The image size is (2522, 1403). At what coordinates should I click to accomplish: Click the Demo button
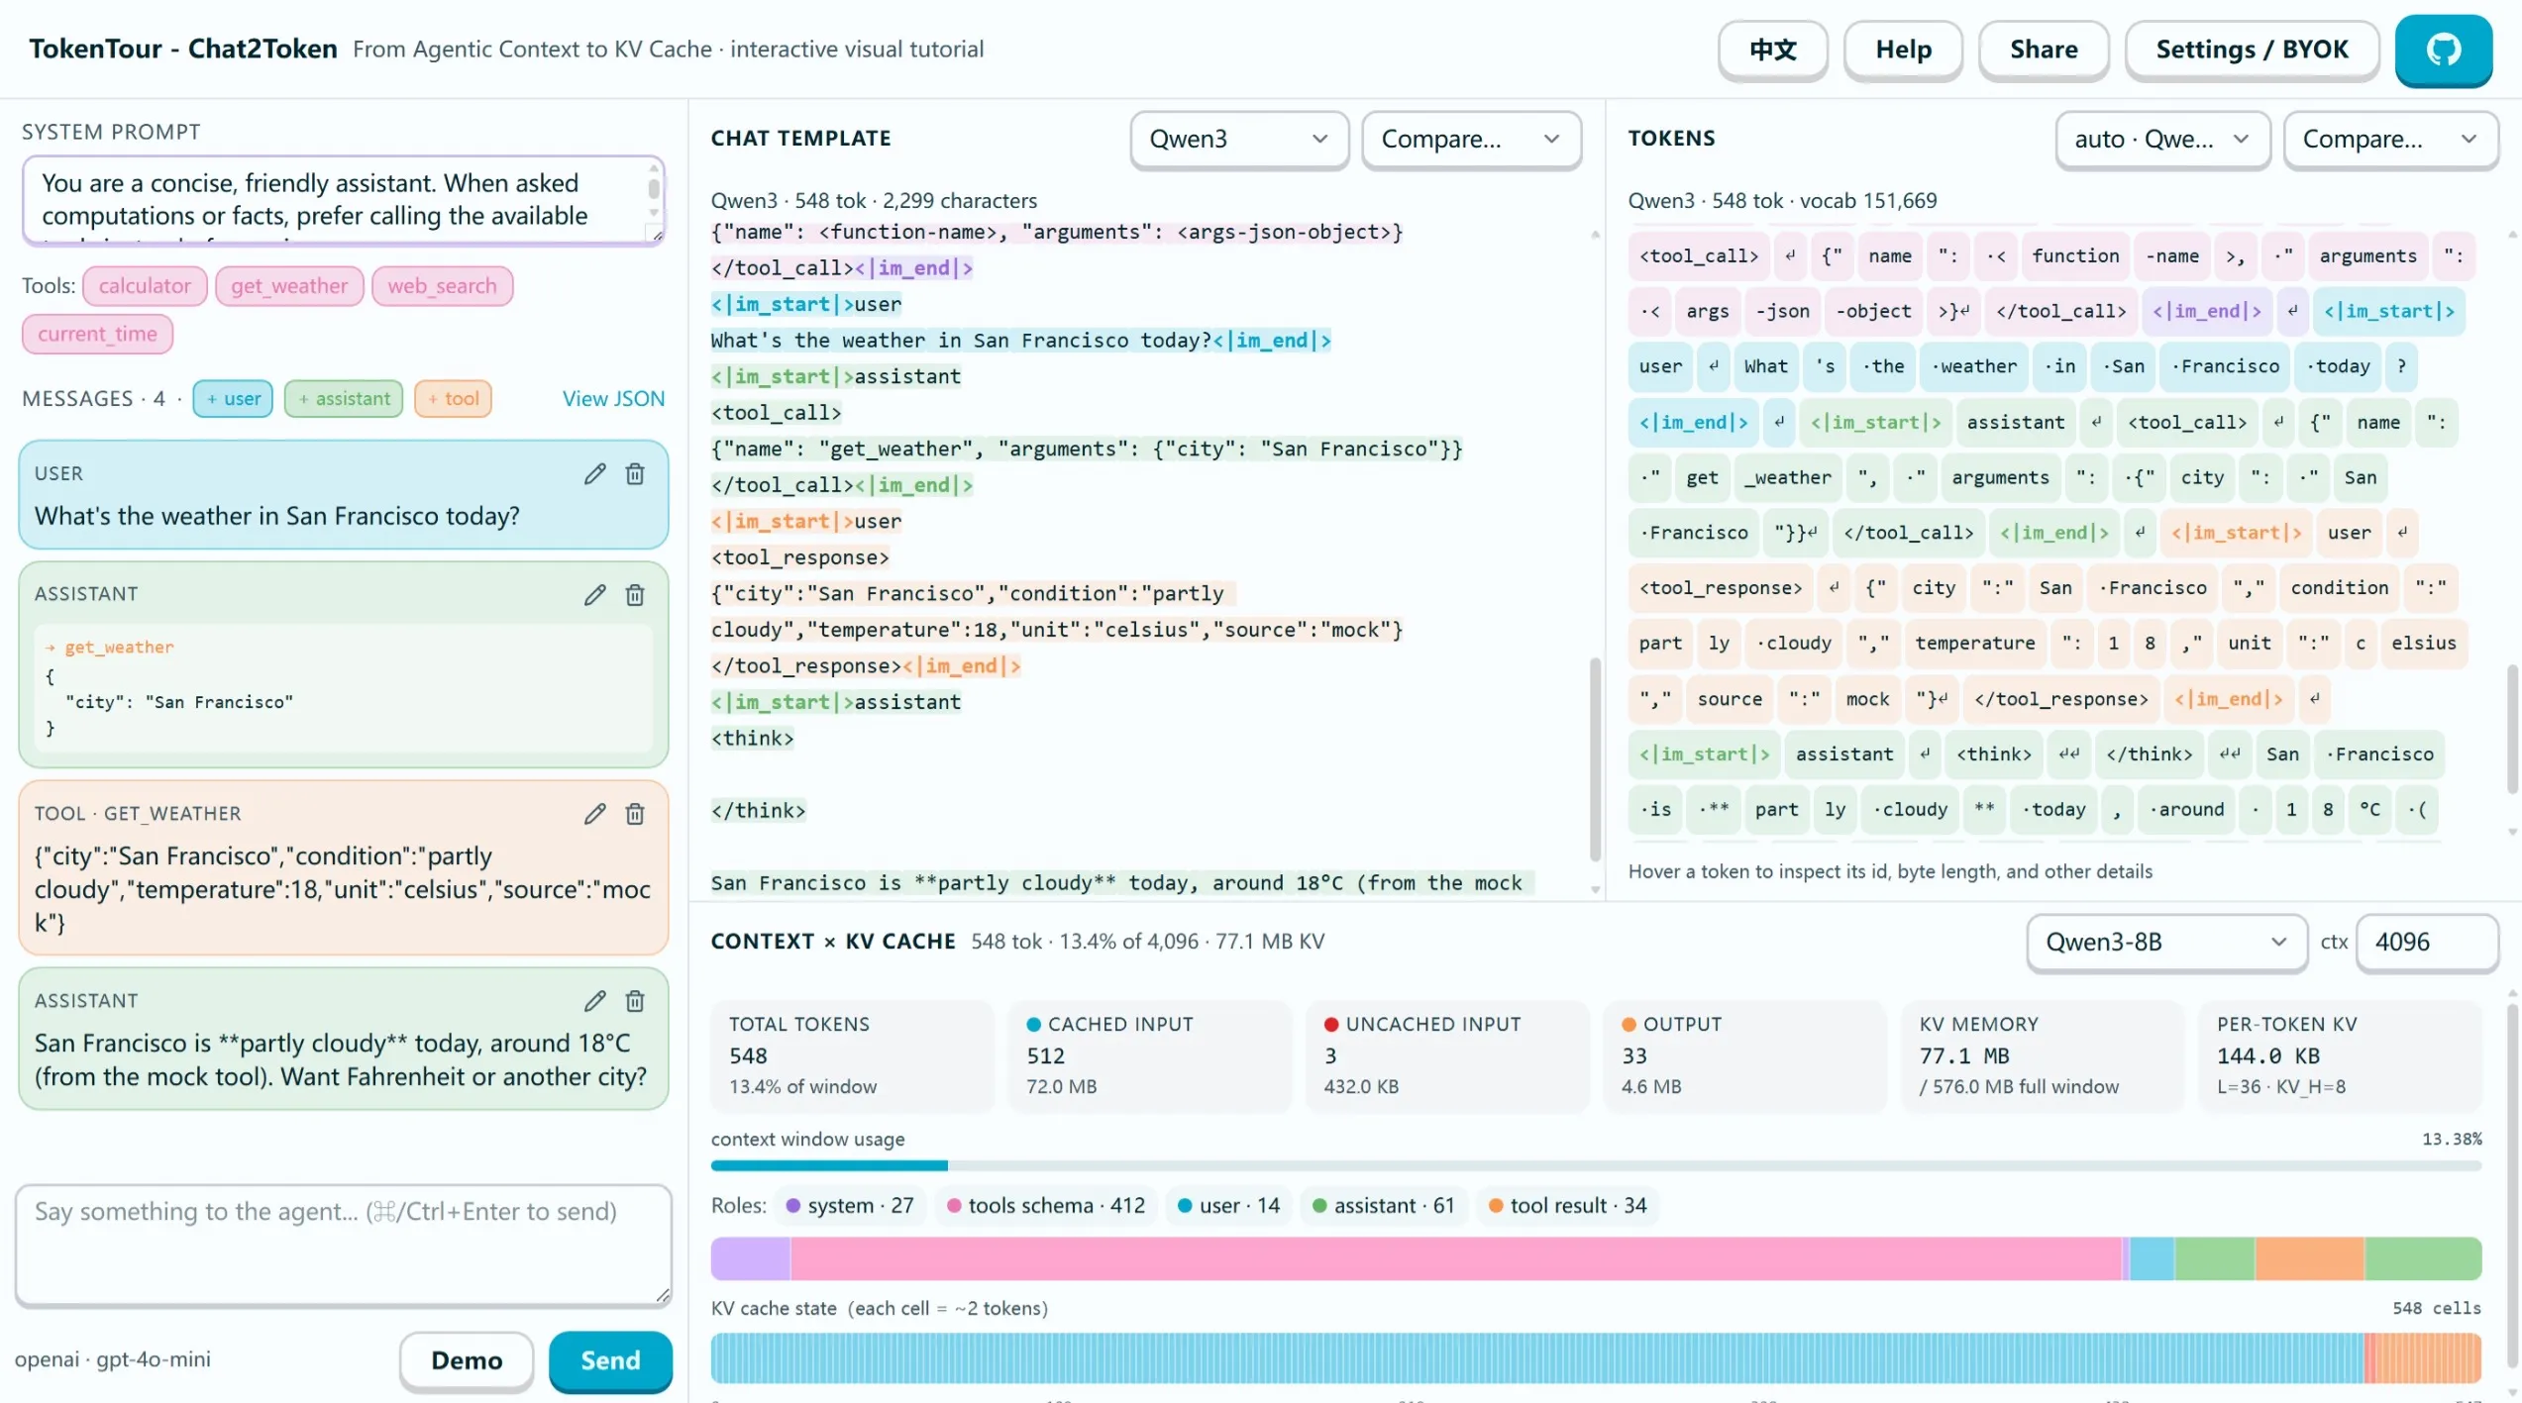point(466,1360)
